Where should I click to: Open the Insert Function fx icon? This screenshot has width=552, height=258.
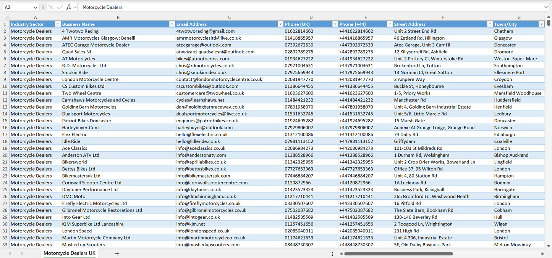68,7
